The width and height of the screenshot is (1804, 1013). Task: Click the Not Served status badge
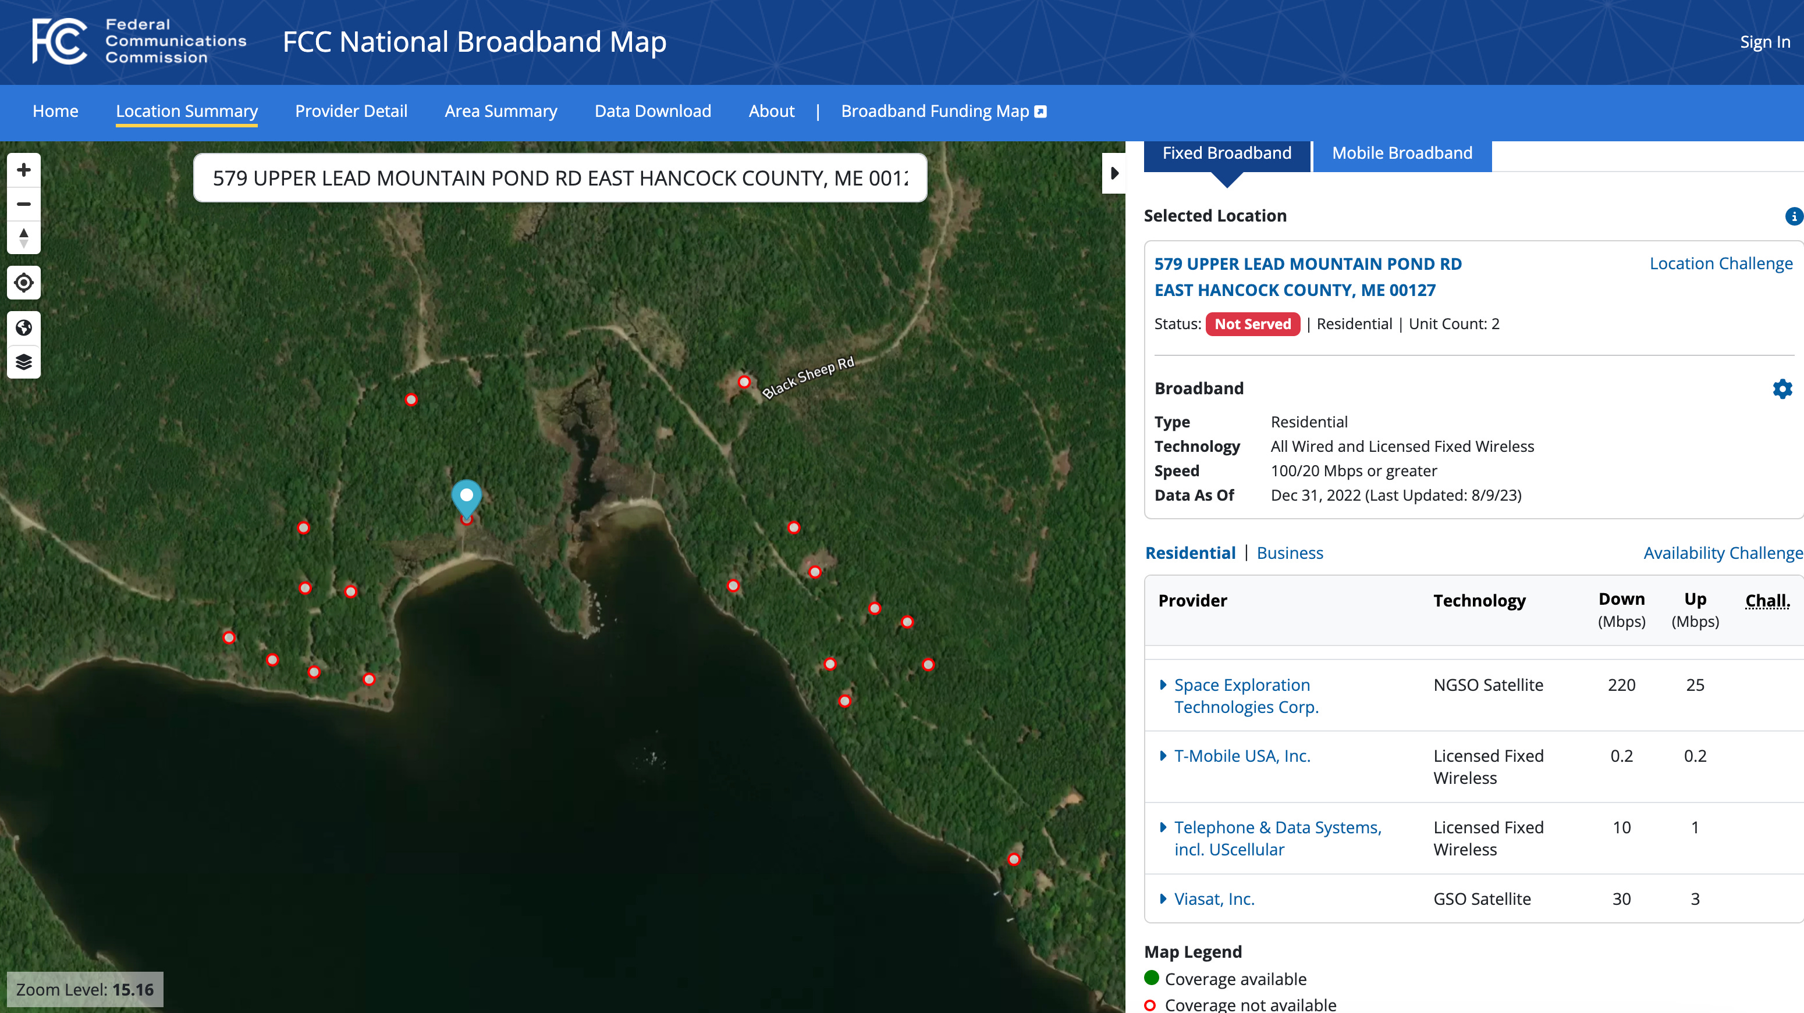[1253, 324]
